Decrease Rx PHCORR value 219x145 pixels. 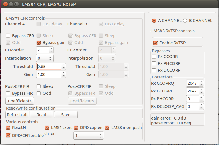pyautogui.click(x=201, y=100)
